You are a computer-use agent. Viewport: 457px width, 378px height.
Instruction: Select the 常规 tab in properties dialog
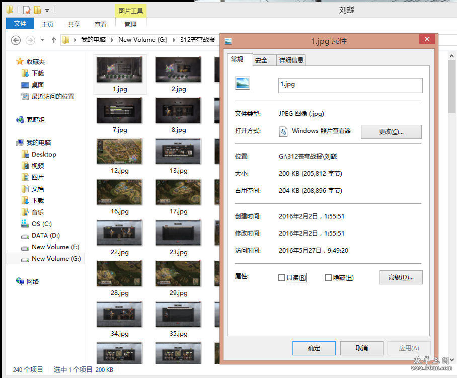pyautogui.click(x=240, y=59)
